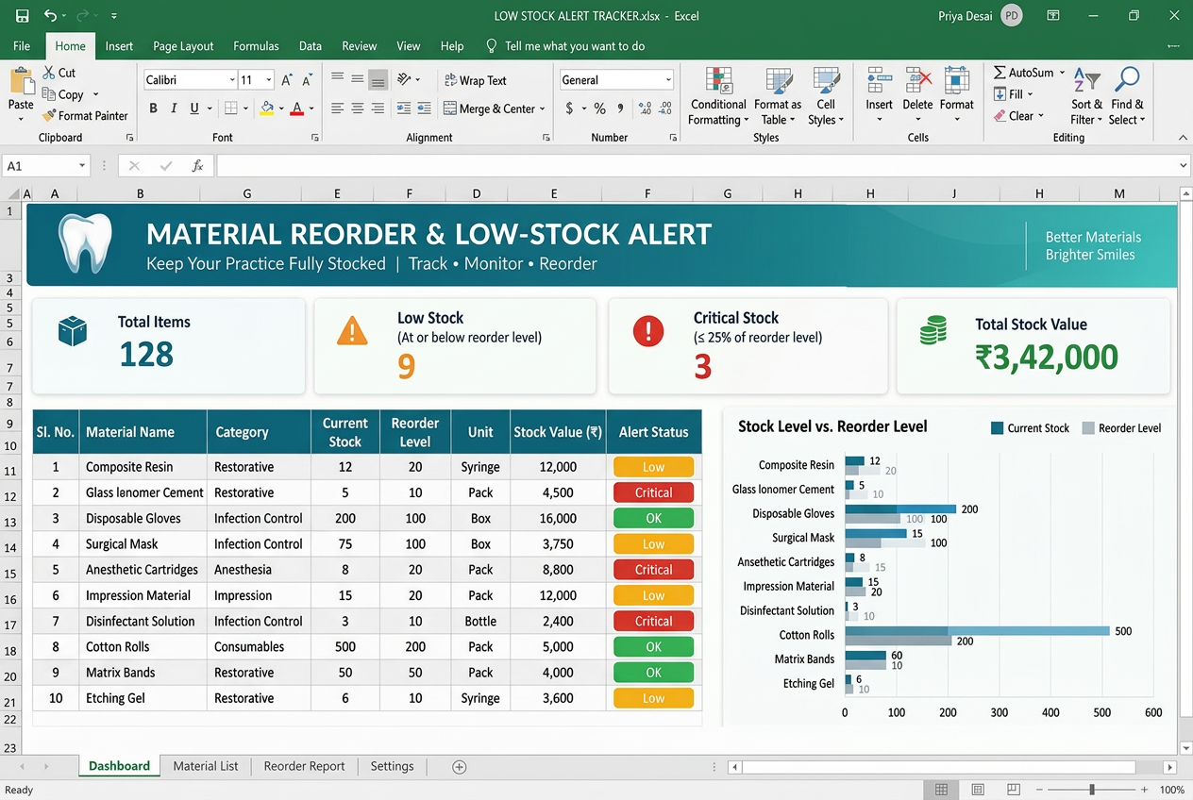The image size is (1193, 800).
Task: Open Find & Select menu
Action: (x=1127, y=96)
